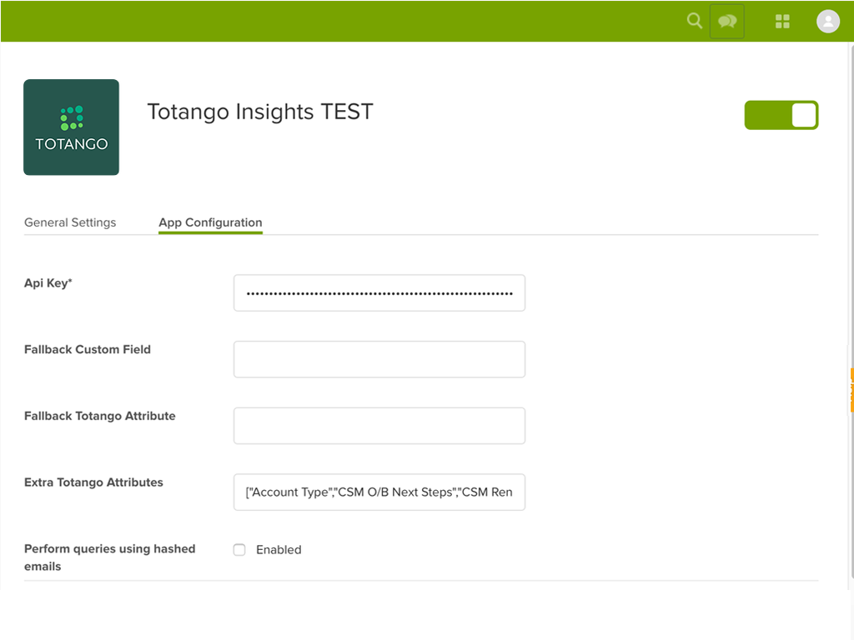Select the App Configuration tab
Viewport: 854px width, 640px height.
point(210,222)
